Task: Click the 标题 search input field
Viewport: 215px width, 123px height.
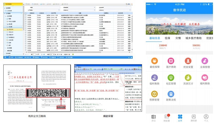Action: tap(46, 7)
